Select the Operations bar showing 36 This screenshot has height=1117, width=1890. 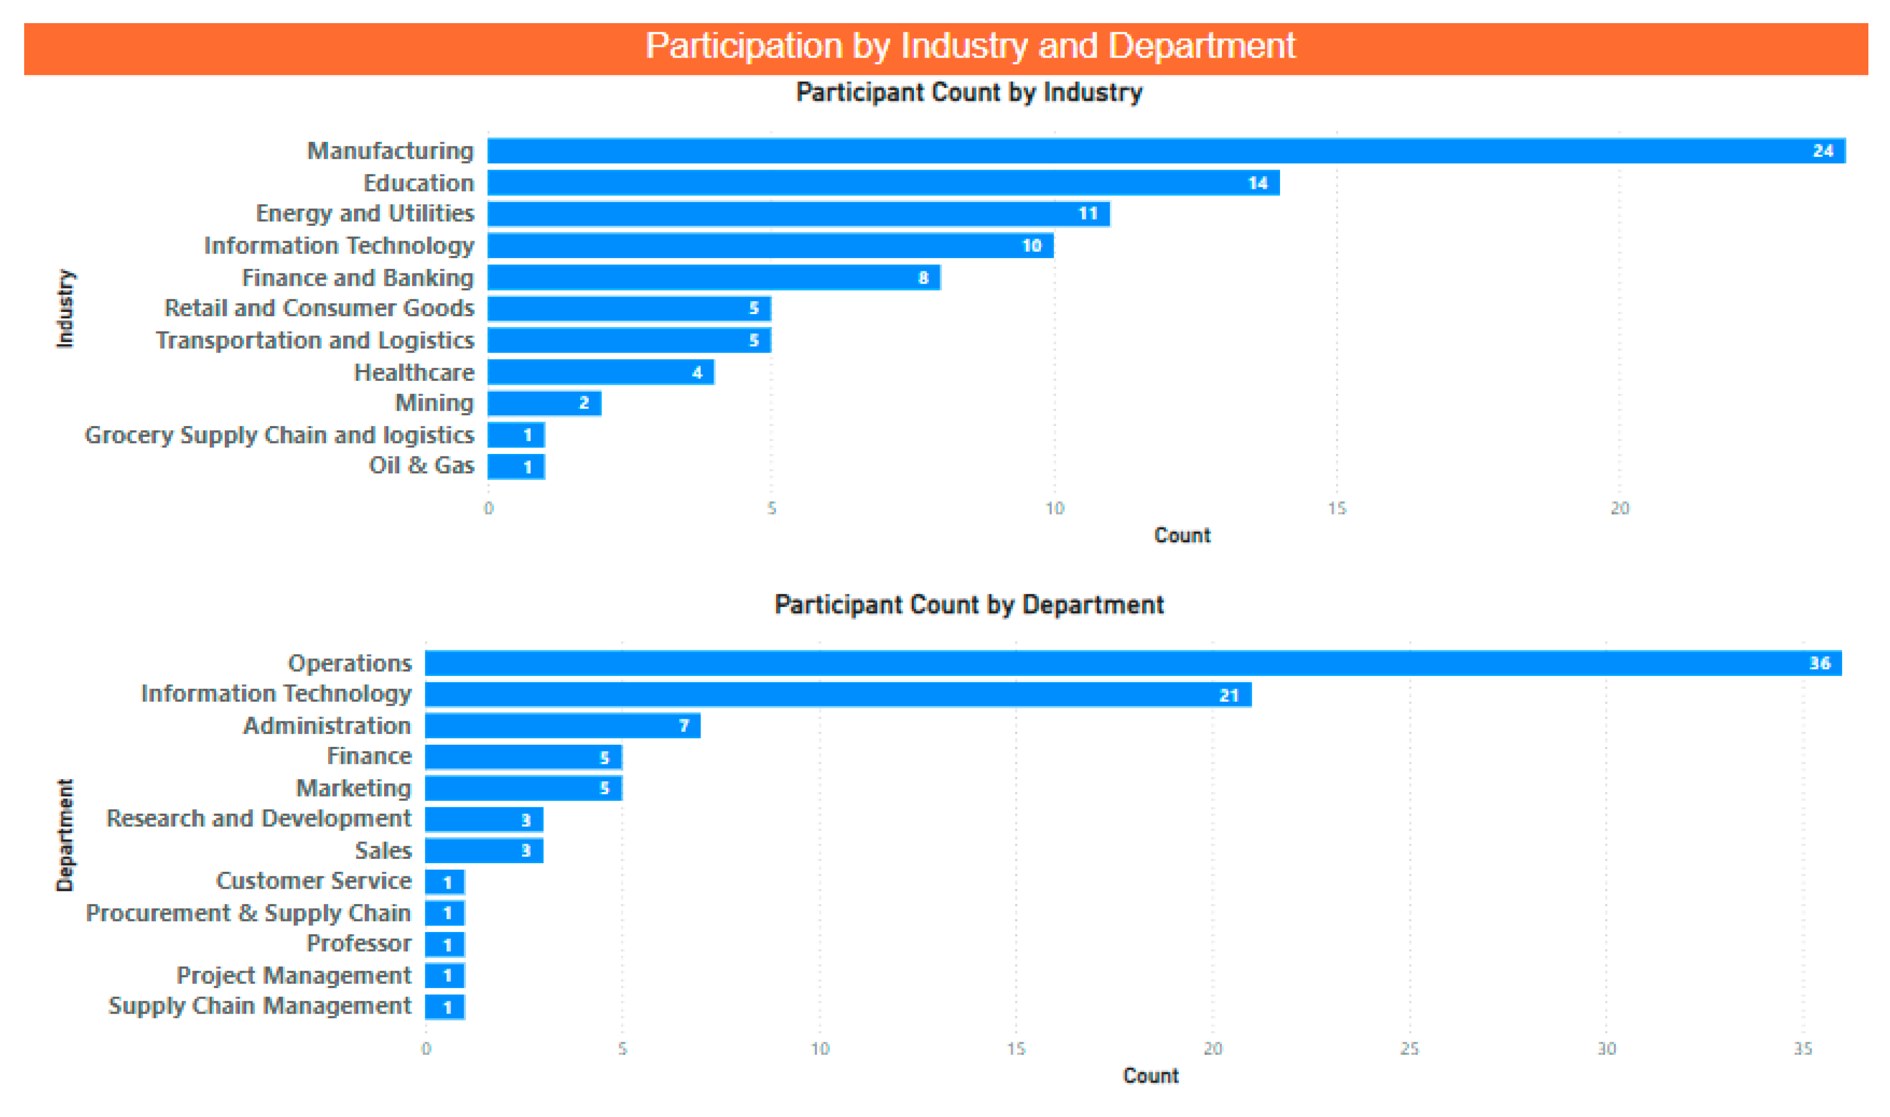coord(1133,663)
